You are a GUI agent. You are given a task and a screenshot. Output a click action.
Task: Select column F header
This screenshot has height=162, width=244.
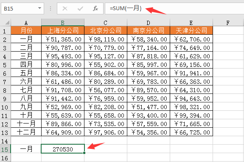(228, 23)
